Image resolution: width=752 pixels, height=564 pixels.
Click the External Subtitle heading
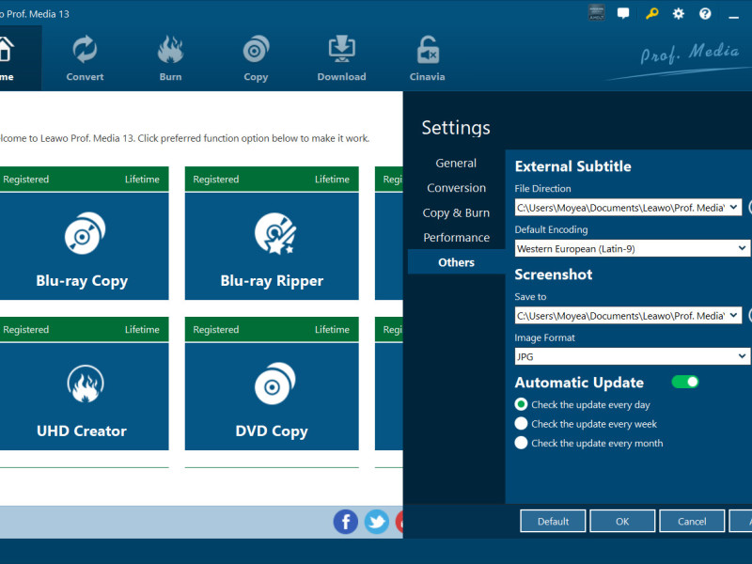573,166
